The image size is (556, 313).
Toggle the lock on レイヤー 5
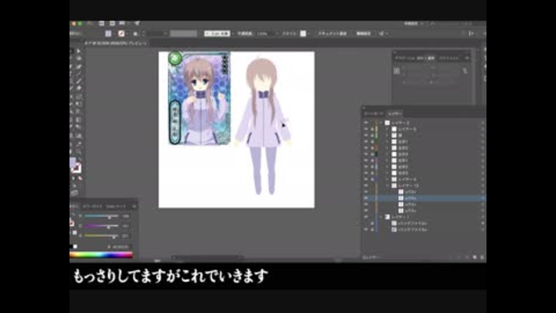click(x=372, y=129)
